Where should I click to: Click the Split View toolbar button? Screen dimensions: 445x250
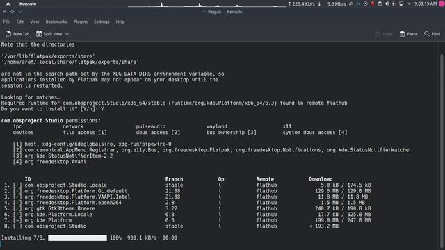coord(49,34)
